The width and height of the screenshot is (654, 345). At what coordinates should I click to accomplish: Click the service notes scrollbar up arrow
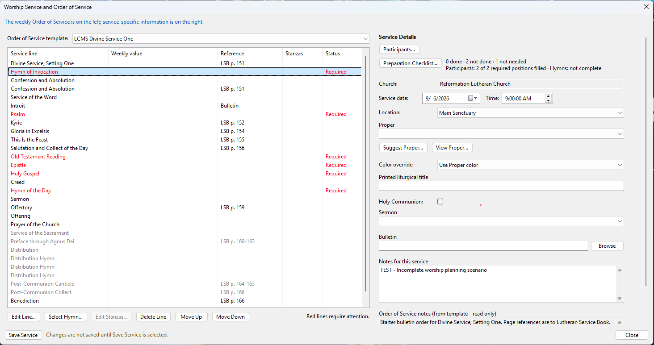[x=620, y=270]
